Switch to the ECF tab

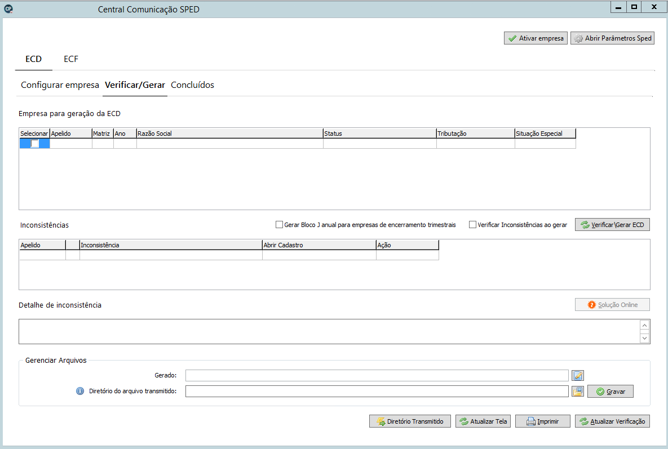pyautogui.click(x=71, y=59)
